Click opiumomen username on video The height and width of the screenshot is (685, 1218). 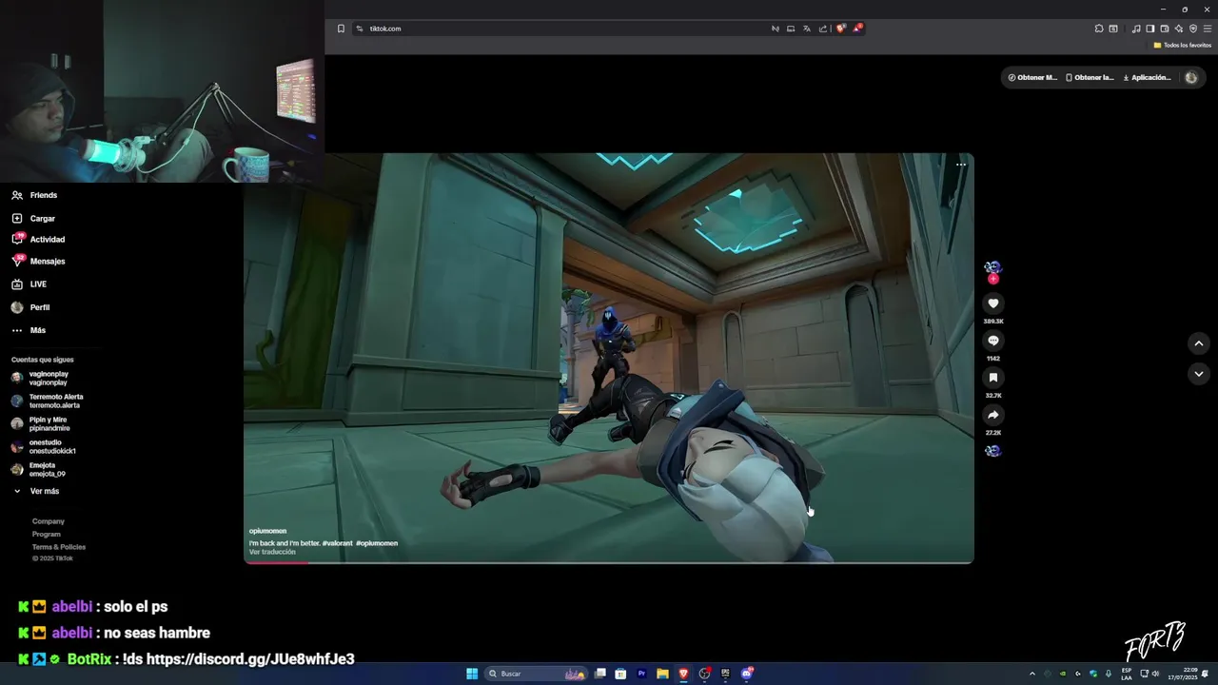267,531
